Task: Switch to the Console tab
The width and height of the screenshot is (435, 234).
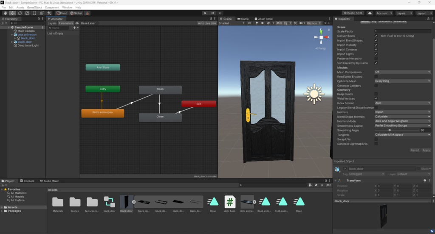Action: [27, 181]
